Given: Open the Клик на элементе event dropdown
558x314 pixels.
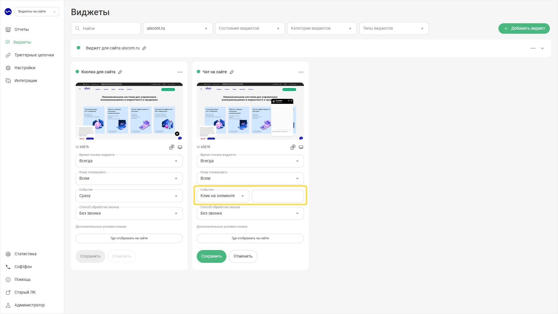Looking at the screenshot, I should 223,196.
